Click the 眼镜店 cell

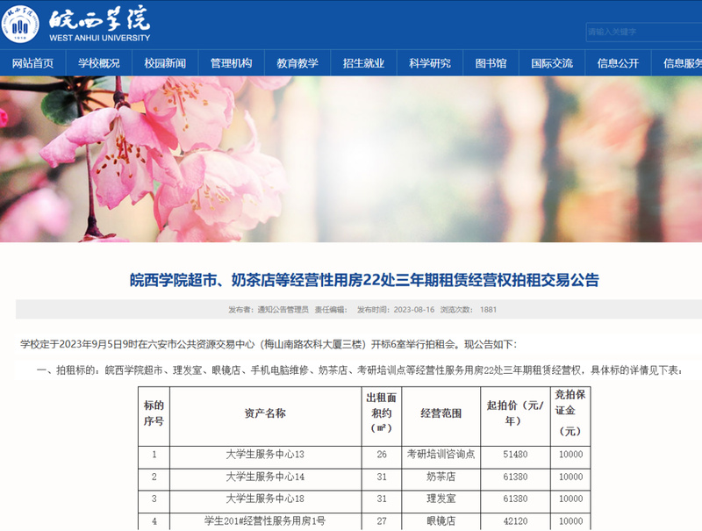[441, 521]
